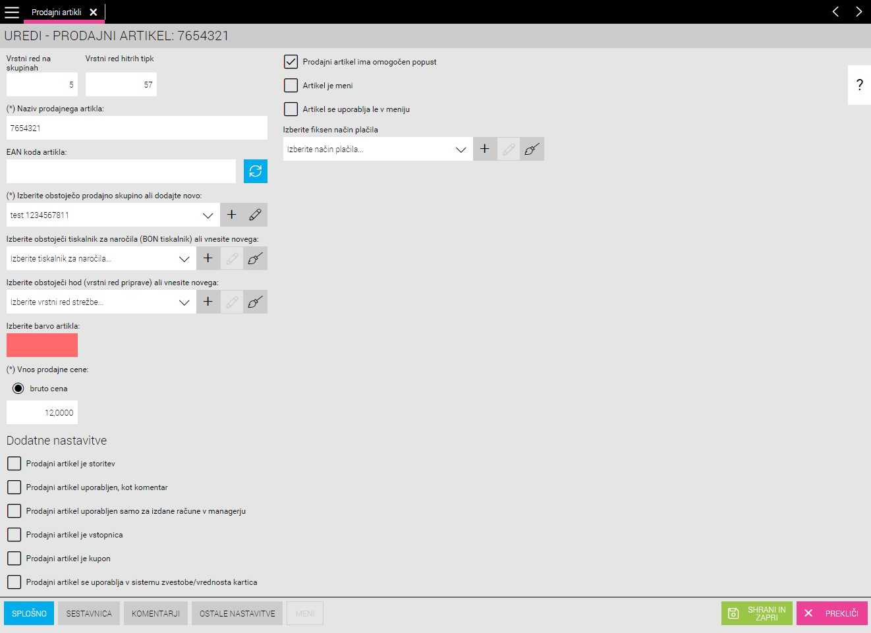Uncheck 'Prodajni artikel ima omogočen popust' checkbox
The image size is (871, 633).
(x=291, y=62)
